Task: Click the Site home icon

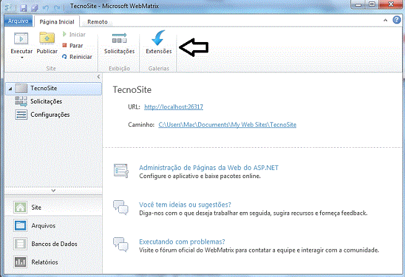Action: [x=20, y=207]
